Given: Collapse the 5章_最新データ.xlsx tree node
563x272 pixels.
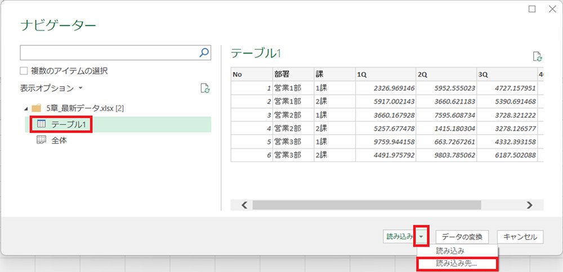Looking at the screenshot, I should pos(26,109).
